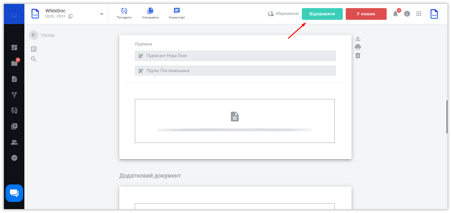
Task: Download the document with the download icon
Action: pos(358,38)
